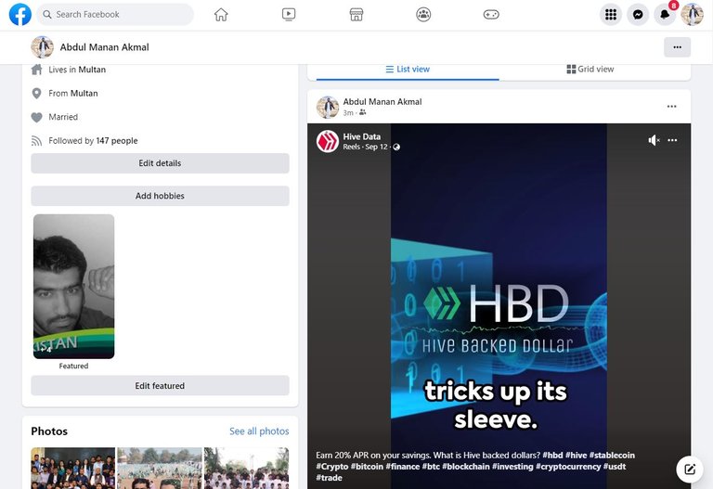
Task: Open Hive Data page avatar
Action: tap(328, 141)
